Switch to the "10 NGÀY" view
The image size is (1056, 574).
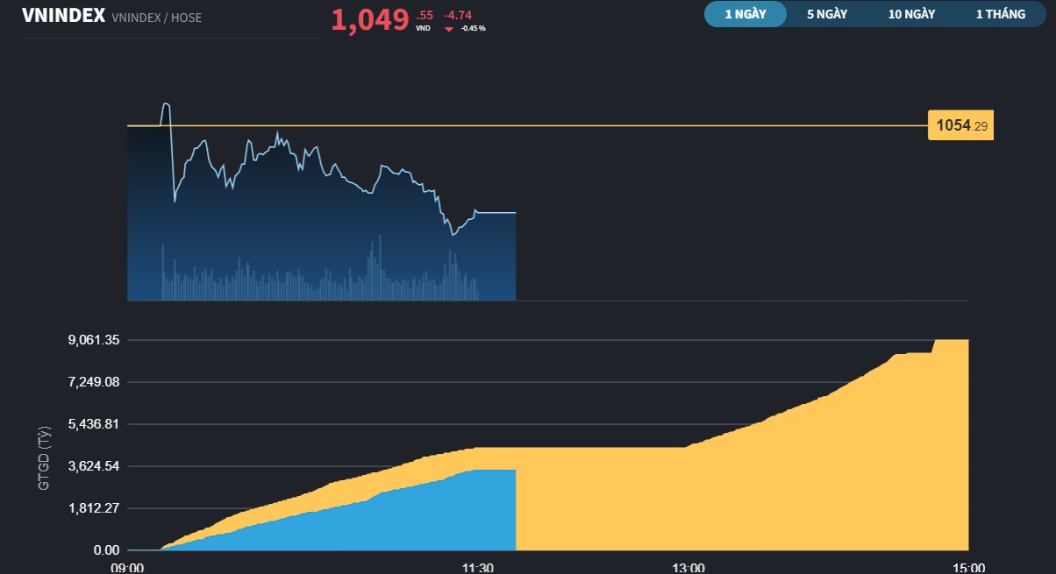tap(910, 14)
